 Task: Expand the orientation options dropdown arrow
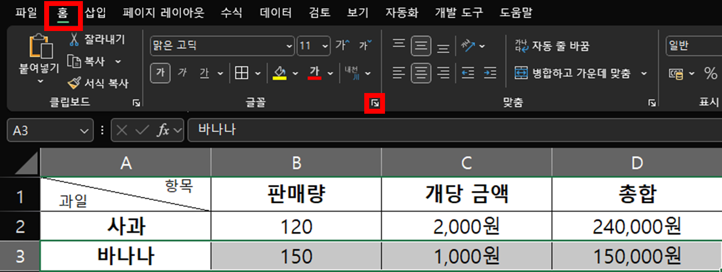tap(482, 46)
